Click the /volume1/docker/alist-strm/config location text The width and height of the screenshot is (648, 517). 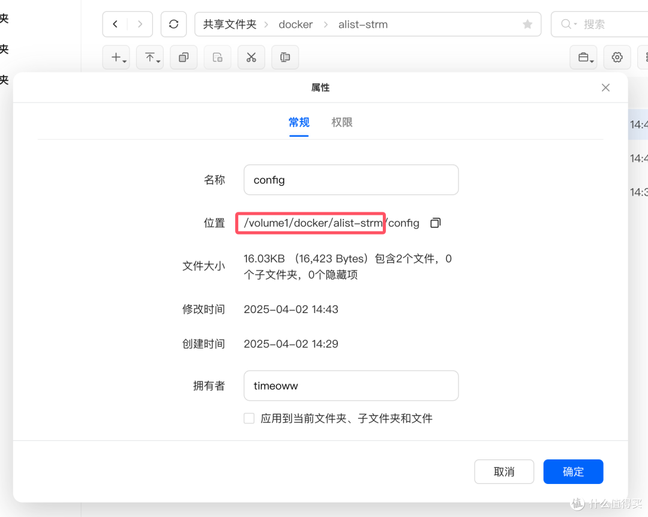click(331, 223)
